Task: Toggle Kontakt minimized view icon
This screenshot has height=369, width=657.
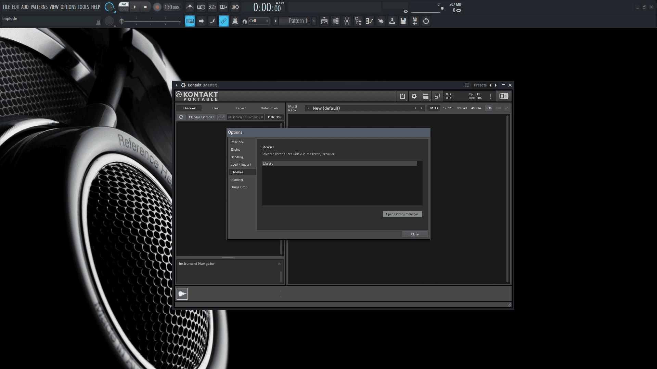Action: click(x=437, y=96)
